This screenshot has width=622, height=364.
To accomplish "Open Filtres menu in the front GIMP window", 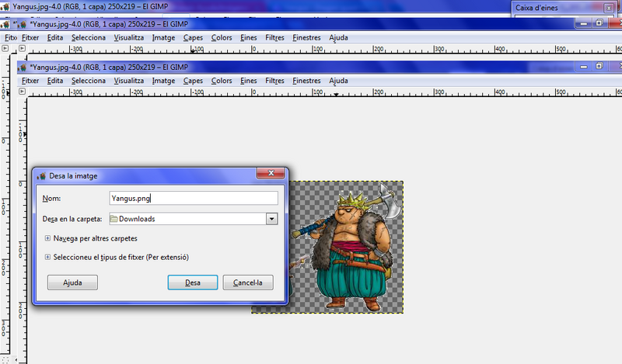I will [x=274, y=81].
